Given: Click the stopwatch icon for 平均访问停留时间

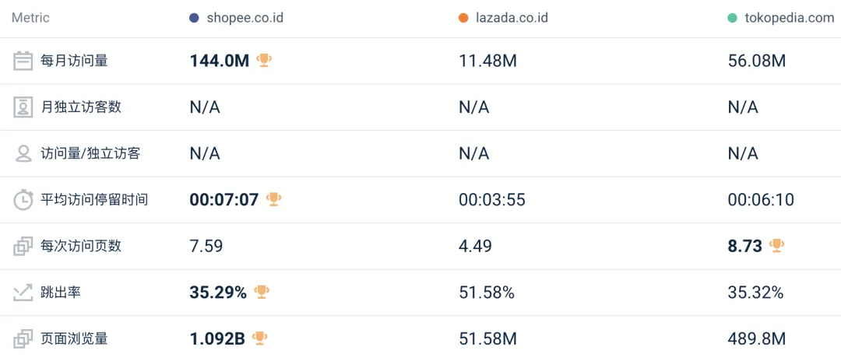Looking at the screenshot, I should [23, 200].
